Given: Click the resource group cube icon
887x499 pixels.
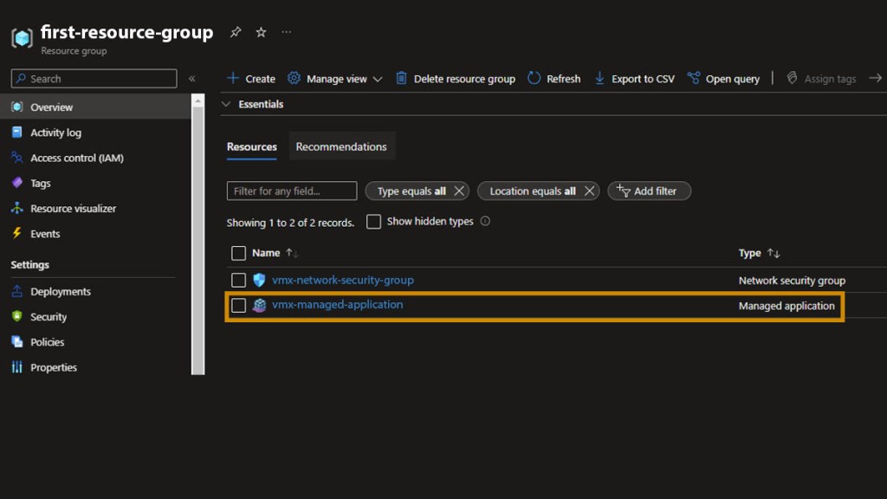Looking at the screenshot, I should click(22, 38).
